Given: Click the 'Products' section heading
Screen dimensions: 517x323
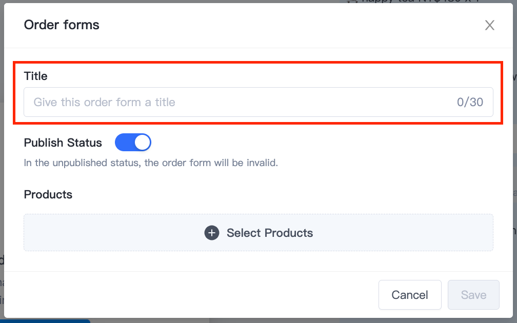Looking at the screenshot, I should click(48, 194).
